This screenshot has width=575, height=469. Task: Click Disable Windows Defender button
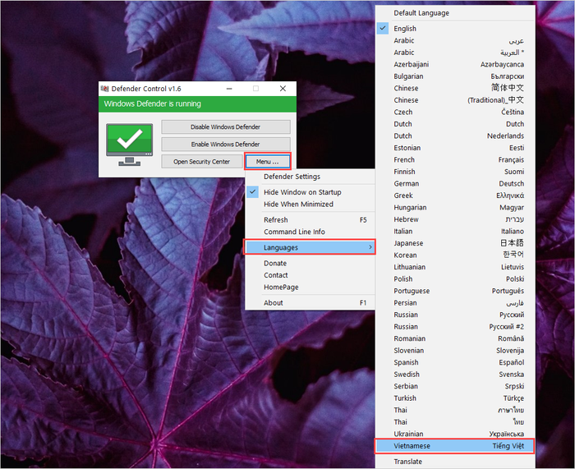tap(225, 126)
